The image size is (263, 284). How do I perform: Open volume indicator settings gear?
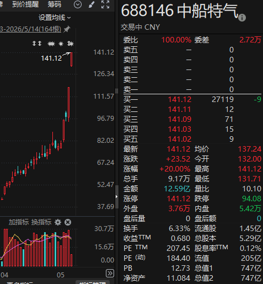click(58, 222)
